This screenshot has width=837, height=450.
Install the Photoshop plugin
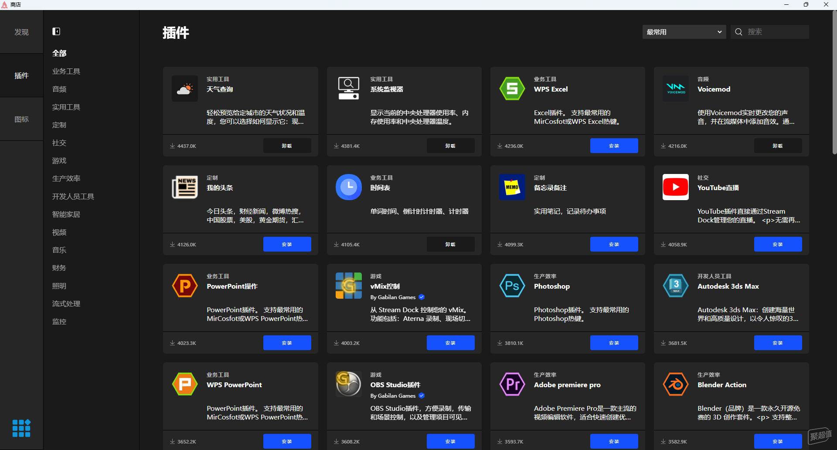click(x=614, y=343)
